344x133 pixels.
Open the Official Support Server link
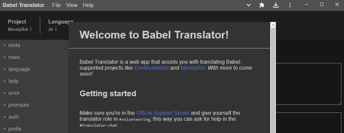[163, 113]
